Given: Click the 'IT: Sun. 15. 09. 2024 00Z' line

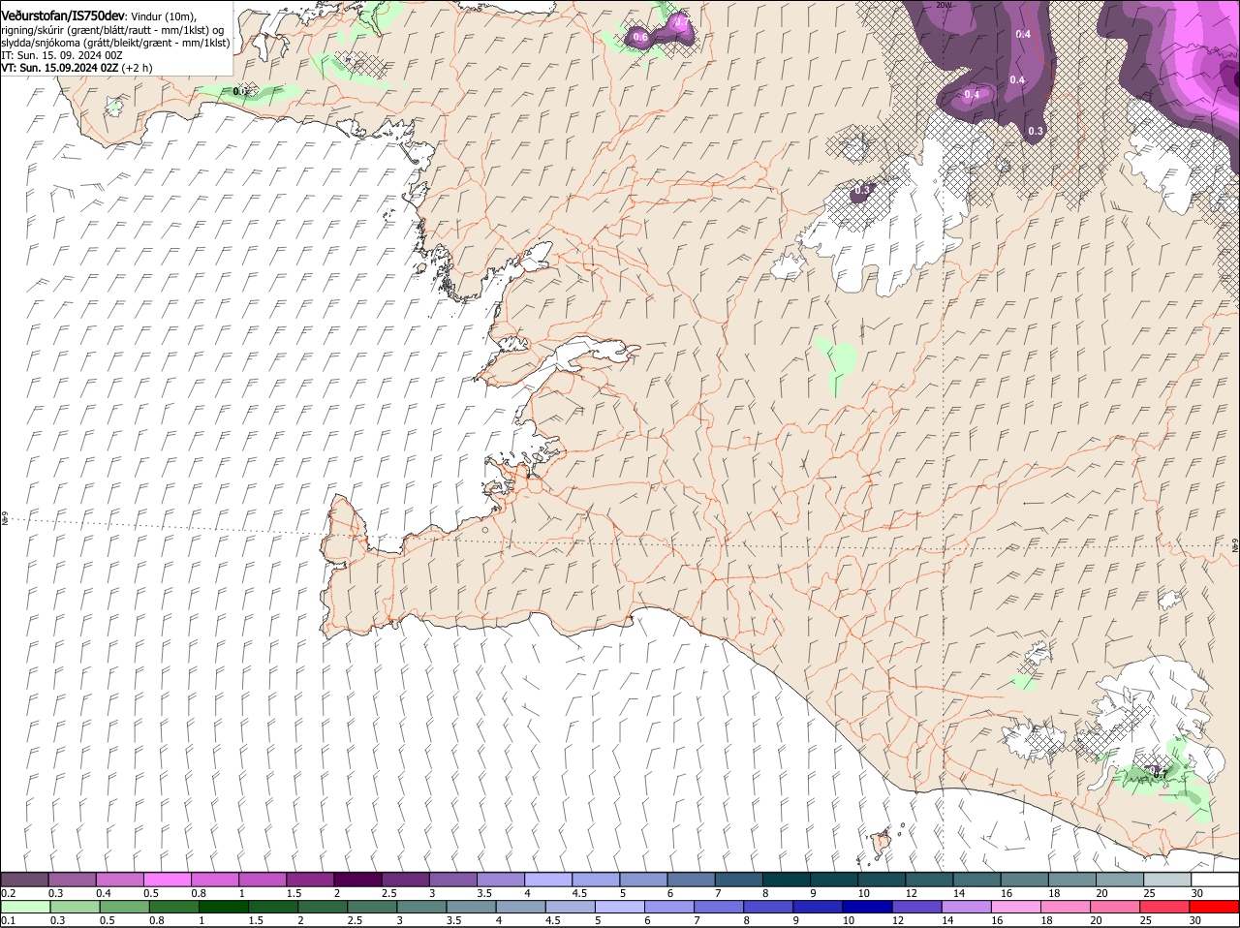Looking at the screenshot, I should point(62,56).
